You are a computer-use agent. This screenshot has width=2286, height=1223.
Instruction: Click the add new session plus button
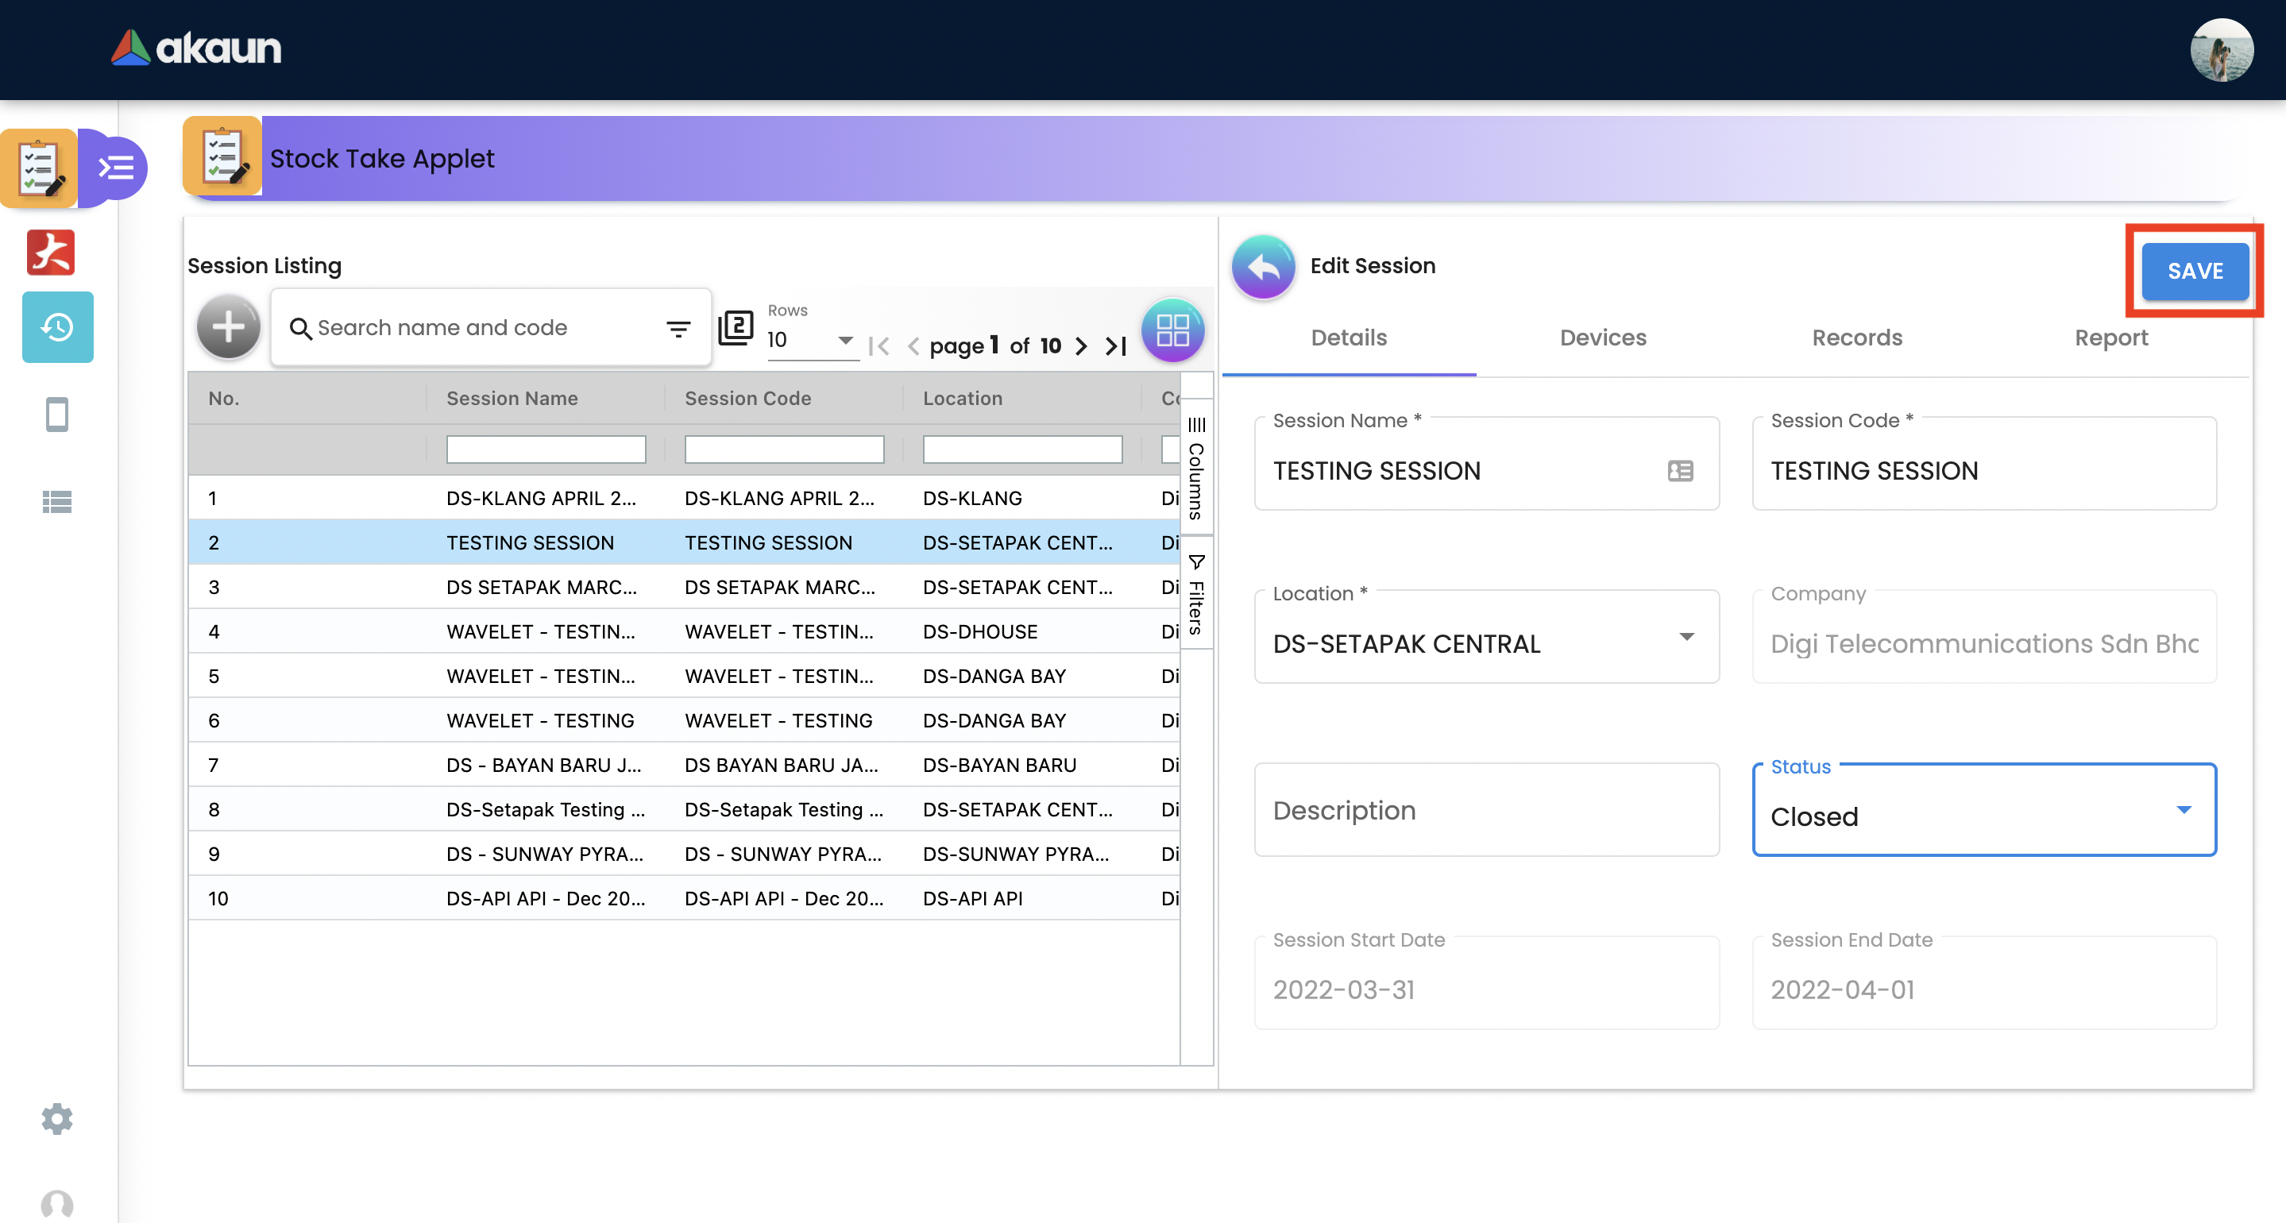228,327
